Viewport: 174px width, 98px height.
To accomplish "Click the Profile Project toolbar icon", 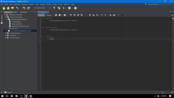I will 76,8.
